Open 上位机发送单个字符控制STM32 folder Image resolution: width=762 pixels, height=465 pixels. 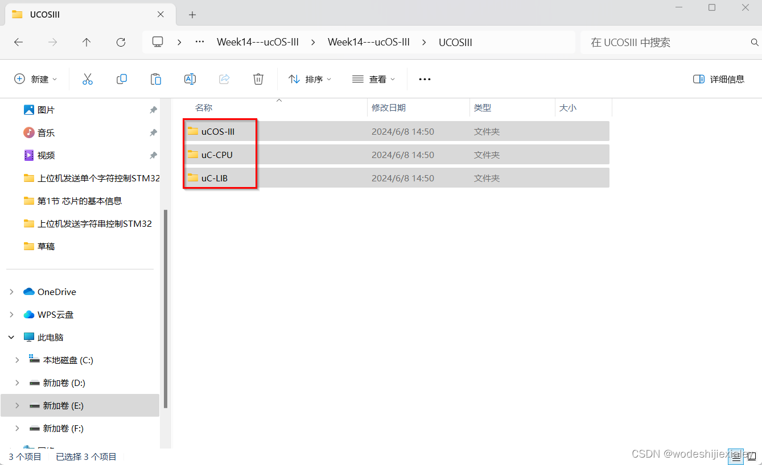[x=92, y=178]
